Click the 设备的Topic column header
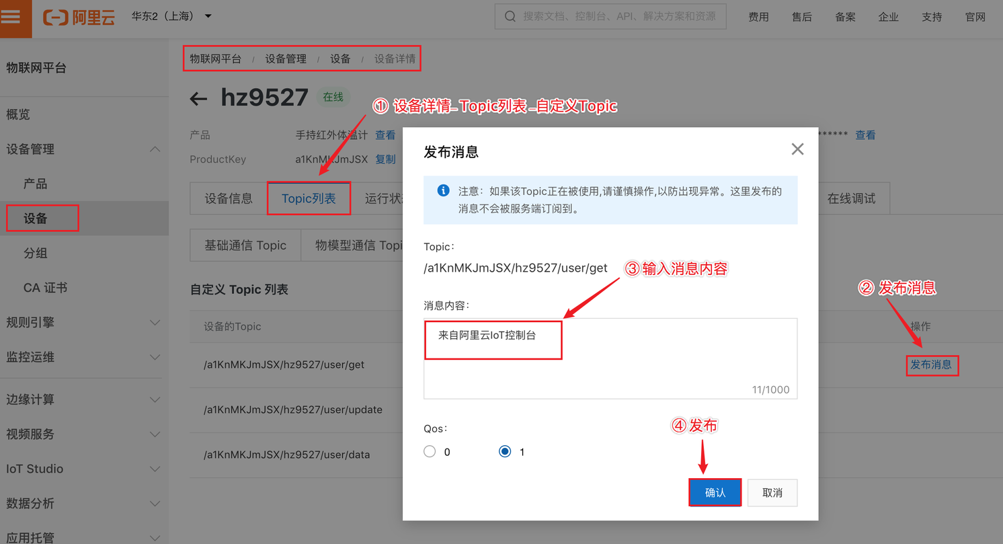This screenshot has width=1003, height=544. [233, 326]
